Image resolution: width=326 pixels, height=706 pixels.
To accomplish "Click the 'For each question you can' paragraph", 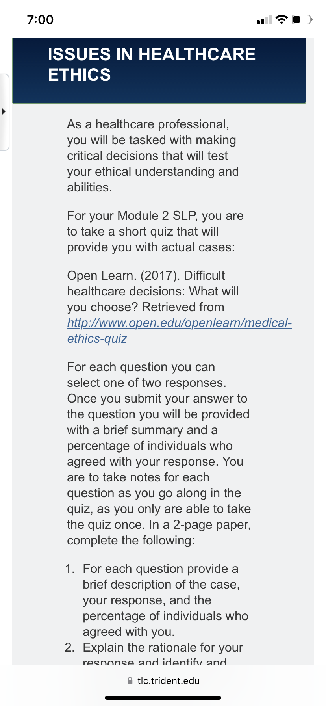I will [159, 453].
